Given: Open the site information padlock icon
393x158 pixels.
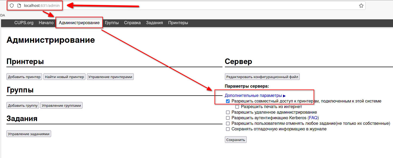Looking at the screenshot, I should [19, 5].
